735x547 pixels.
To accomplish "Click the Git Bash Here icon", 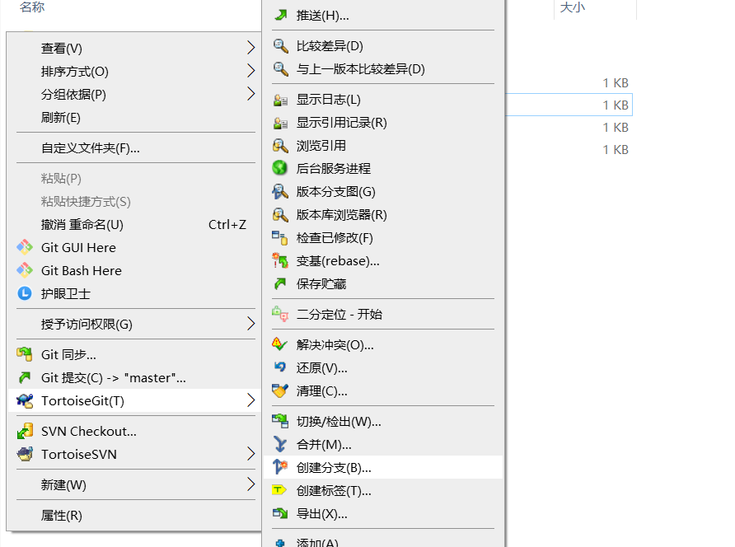I will coord(25,270).
